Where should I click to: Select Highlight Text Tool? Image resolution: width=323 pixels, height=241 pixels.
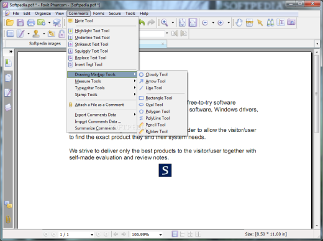(x=102, y=31)
